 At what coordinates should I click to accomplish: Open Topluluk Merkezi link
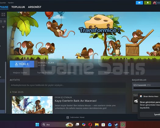[x=44, y=73]
